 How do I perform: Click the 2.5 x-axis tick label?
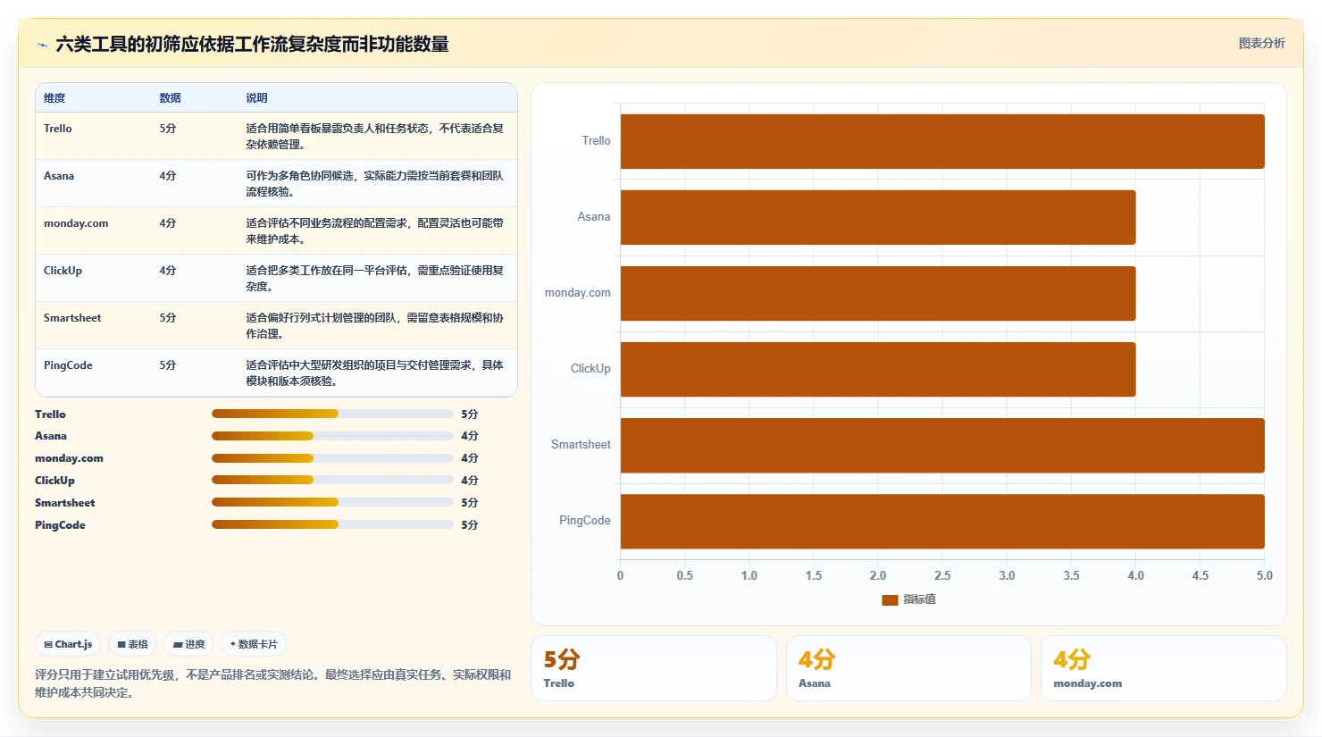click(x=942, y=576)
